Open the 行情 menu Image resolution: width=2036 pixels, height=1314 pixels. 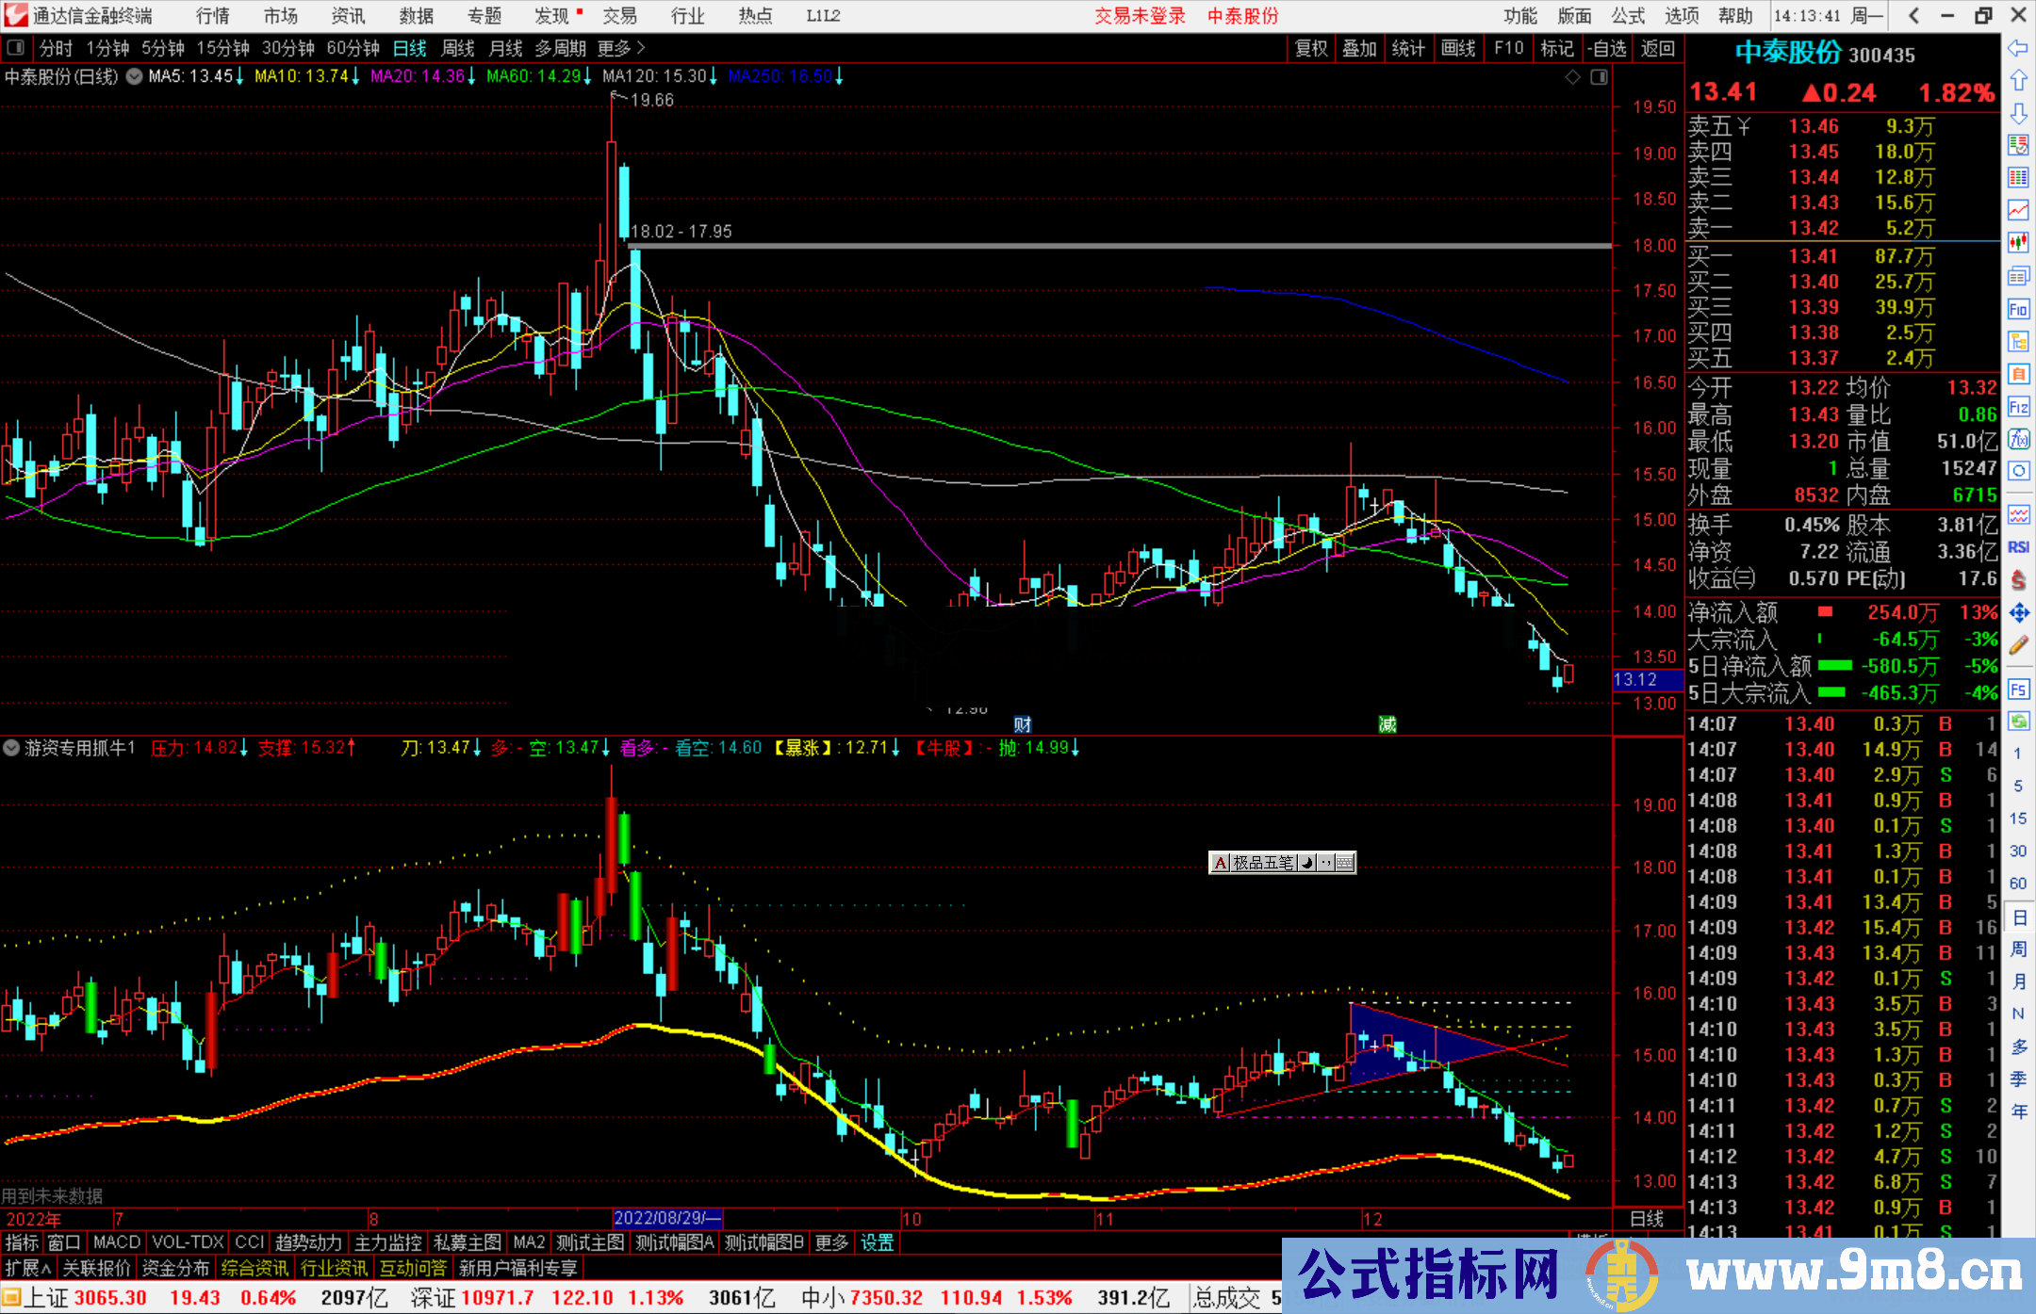click(212, 15)
